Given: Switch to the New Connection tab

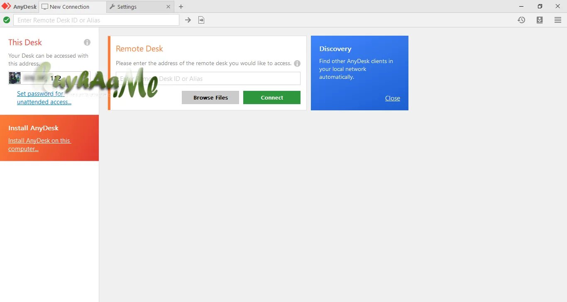Looking at the screenshot, I should point(73,7).
